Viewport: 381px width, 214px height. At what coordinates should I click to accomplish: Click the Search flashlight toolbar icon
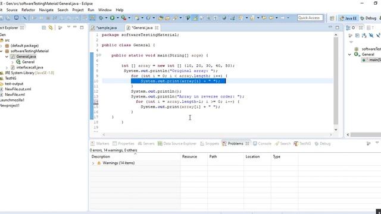[174, 18]
